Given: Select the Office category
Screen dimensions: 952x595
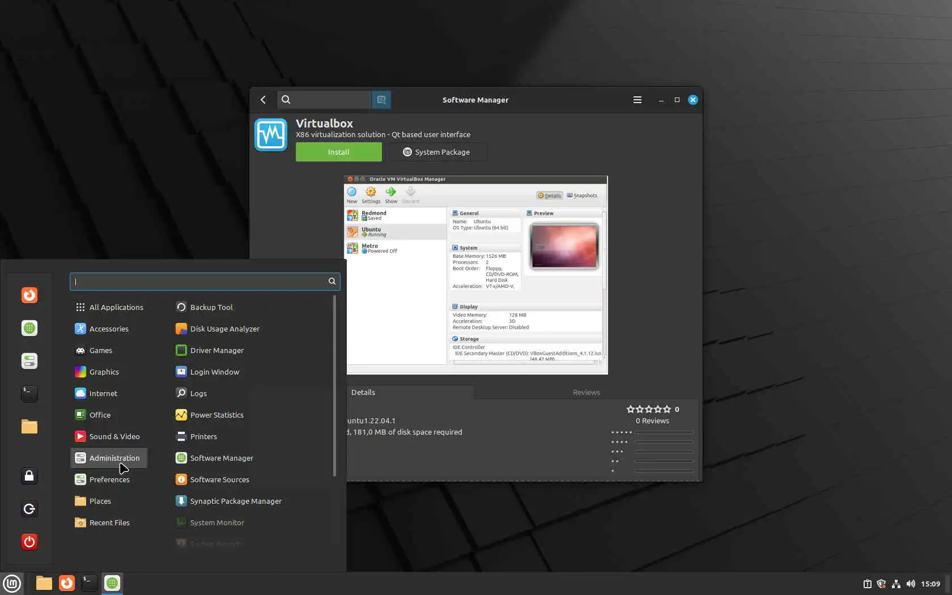Looking at the screenshot, I should (109, 415).
